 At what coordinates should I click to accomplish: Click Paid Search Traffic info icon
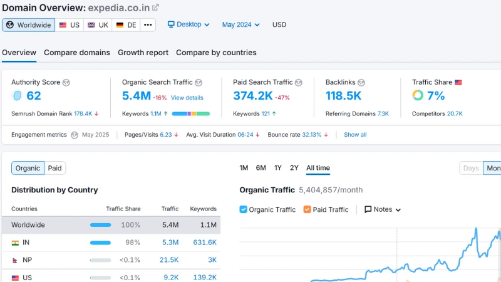[x=299, y=83]
